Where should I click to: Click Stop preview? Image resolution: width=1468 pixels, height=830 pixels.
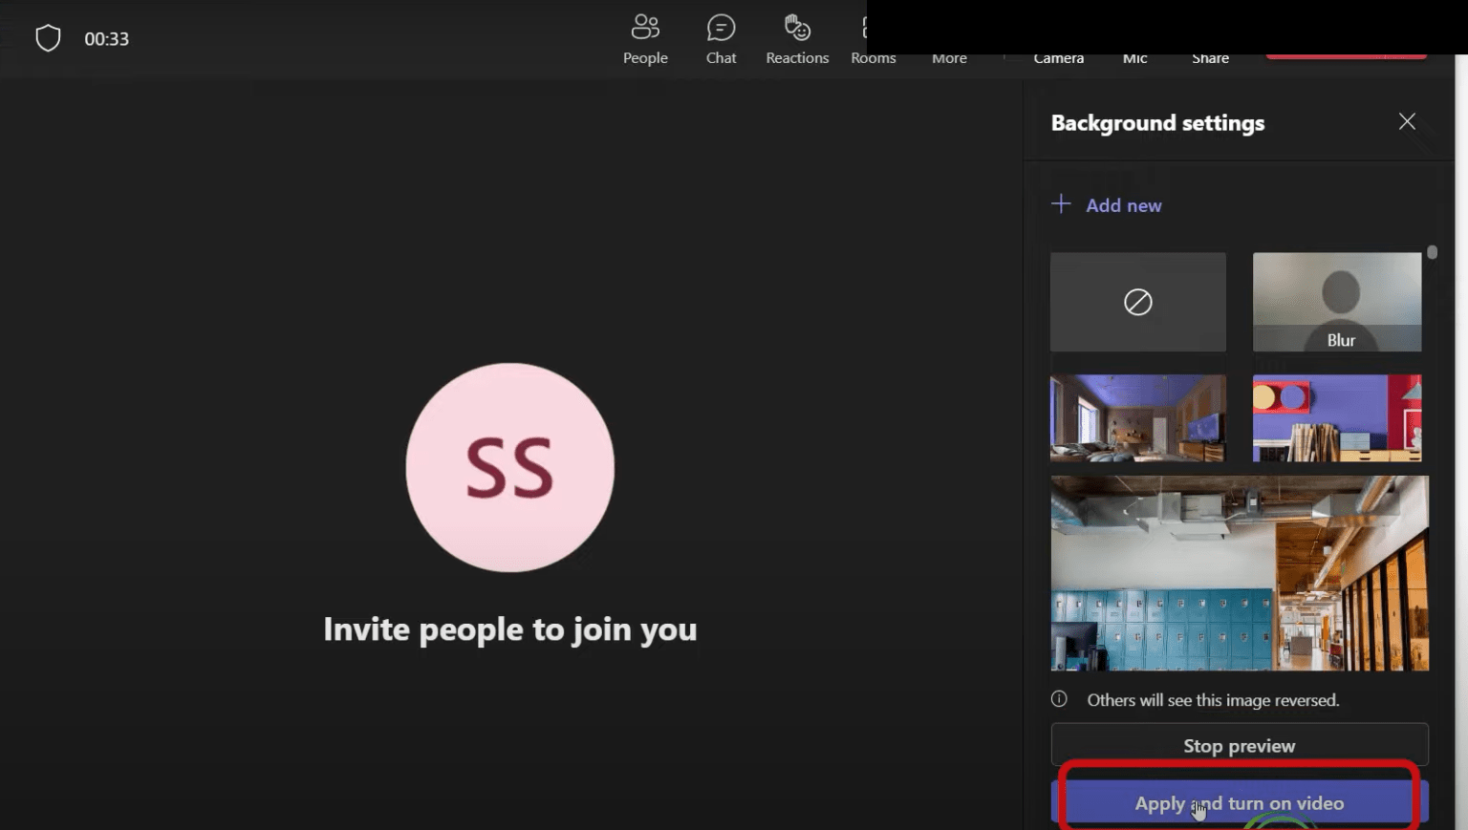(1239, 745)
